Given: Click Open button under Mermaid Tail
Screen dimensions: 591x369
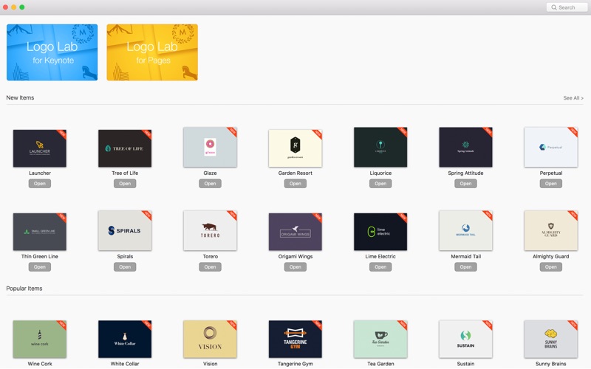Looking at the screenshot, I should pyautogui.click(x=465, y=267).
